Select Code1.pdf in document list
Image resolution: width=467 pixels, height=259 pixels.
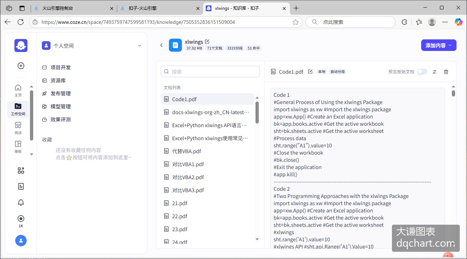208,99
